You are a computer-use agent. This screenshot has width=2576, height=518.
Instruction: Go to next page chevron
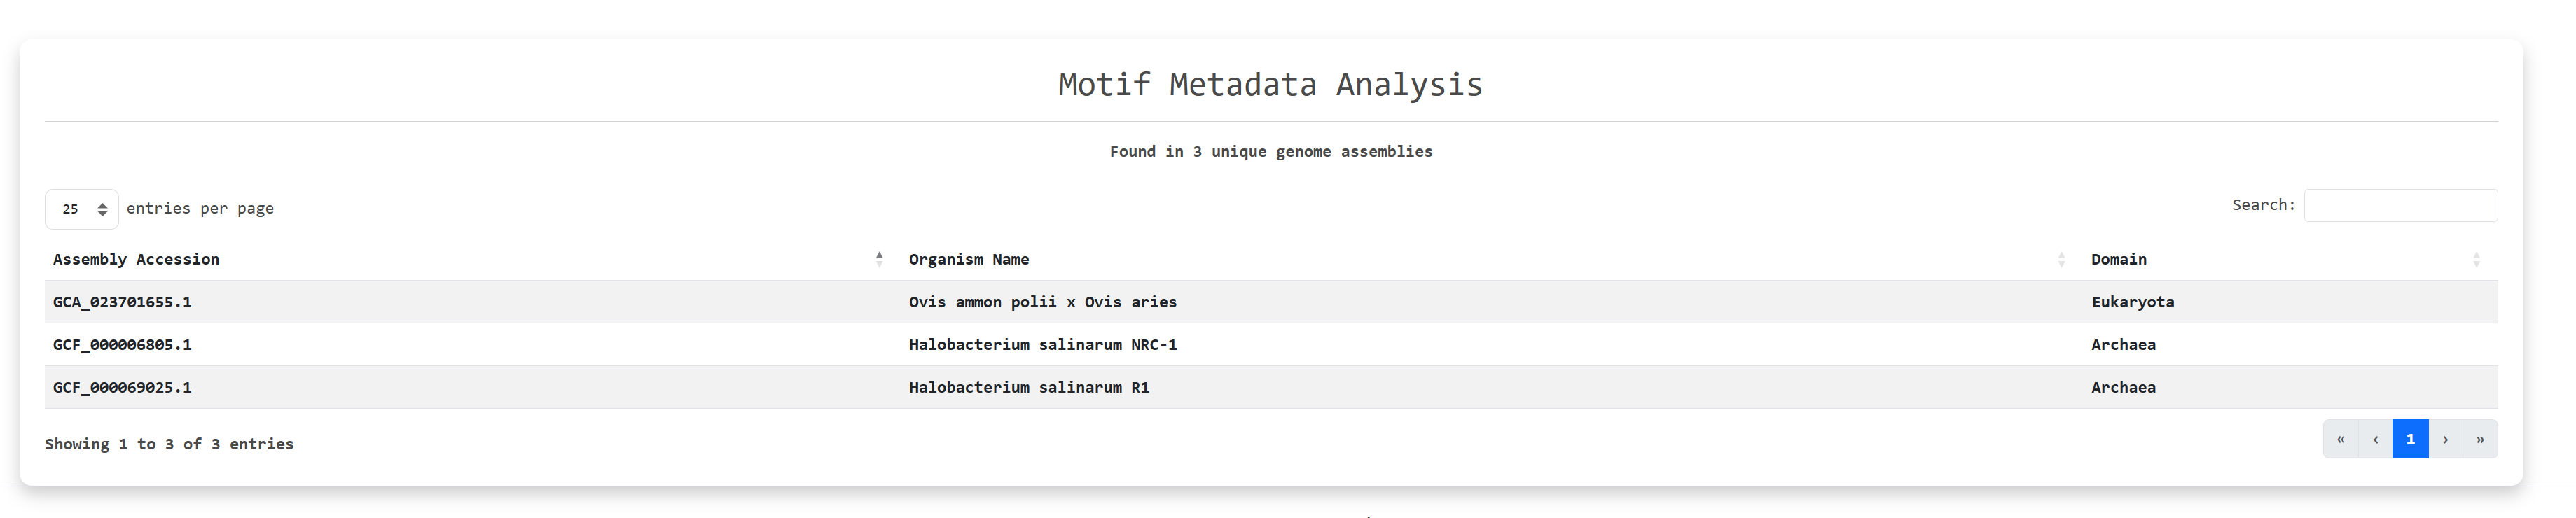point(2445,439)
